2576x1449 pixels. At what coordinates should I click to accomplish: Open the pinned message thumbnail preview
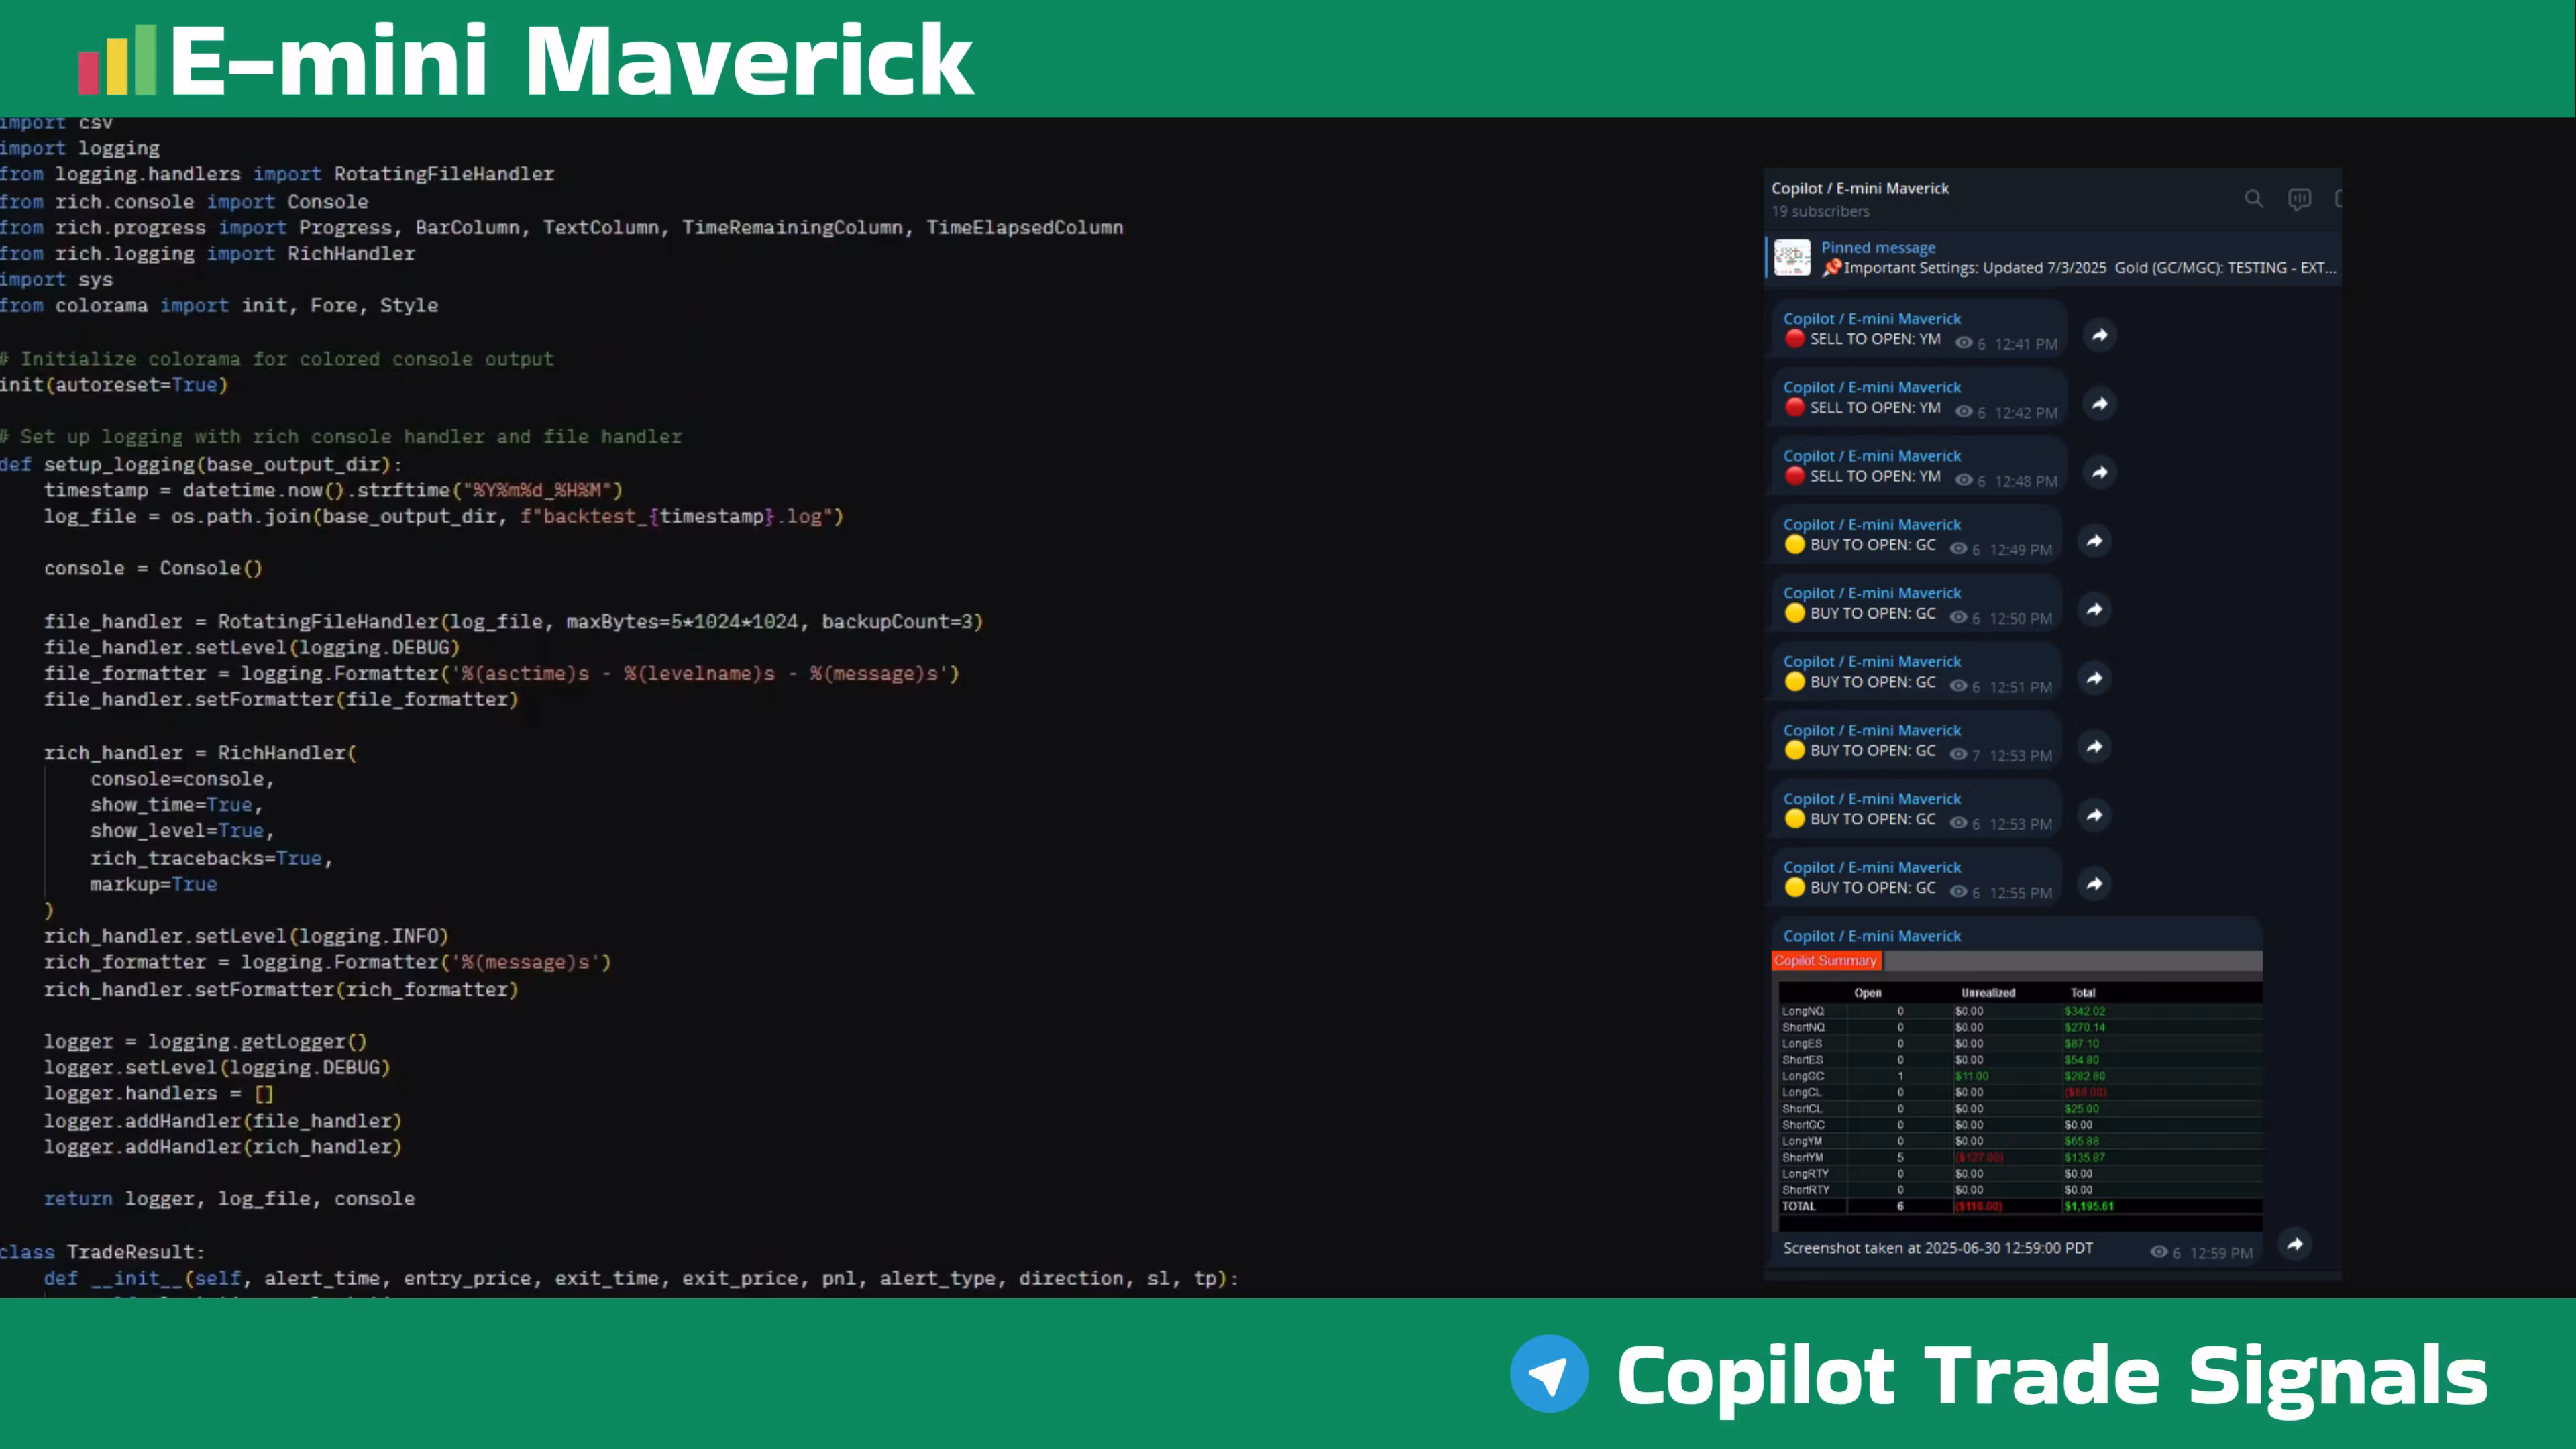[x=1791, y=258]
